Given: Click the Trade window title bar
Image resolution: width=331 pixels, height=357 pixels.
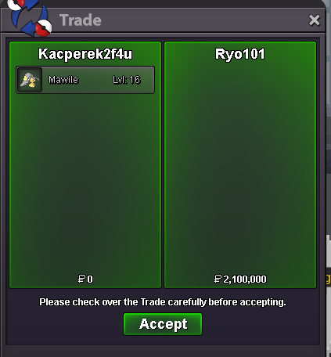Looking at the screenshot, I should tap(182, 20).
